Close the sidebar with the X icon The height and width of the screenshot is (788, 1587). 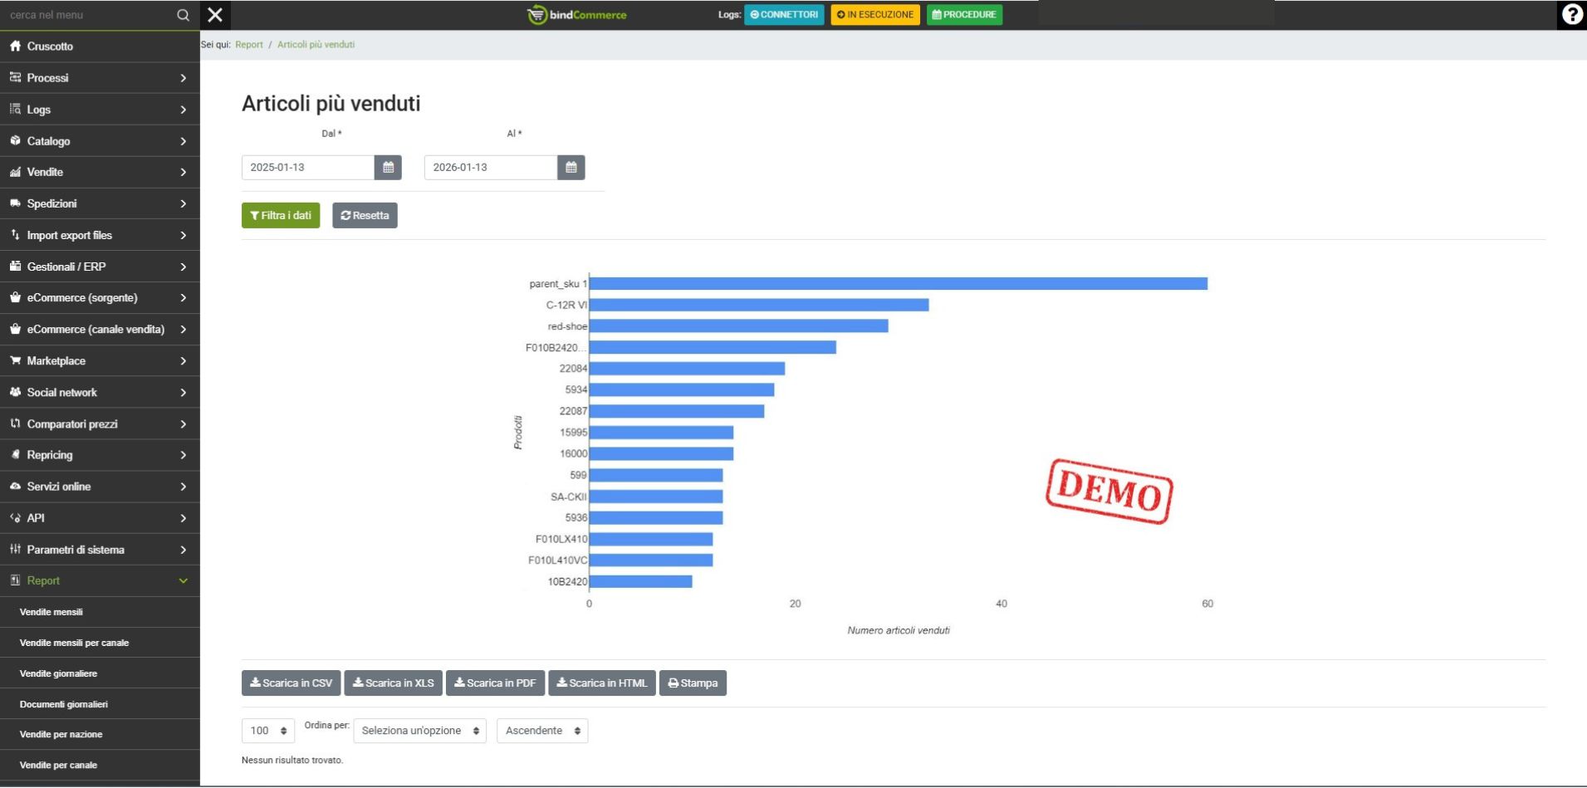click(215, 15)
